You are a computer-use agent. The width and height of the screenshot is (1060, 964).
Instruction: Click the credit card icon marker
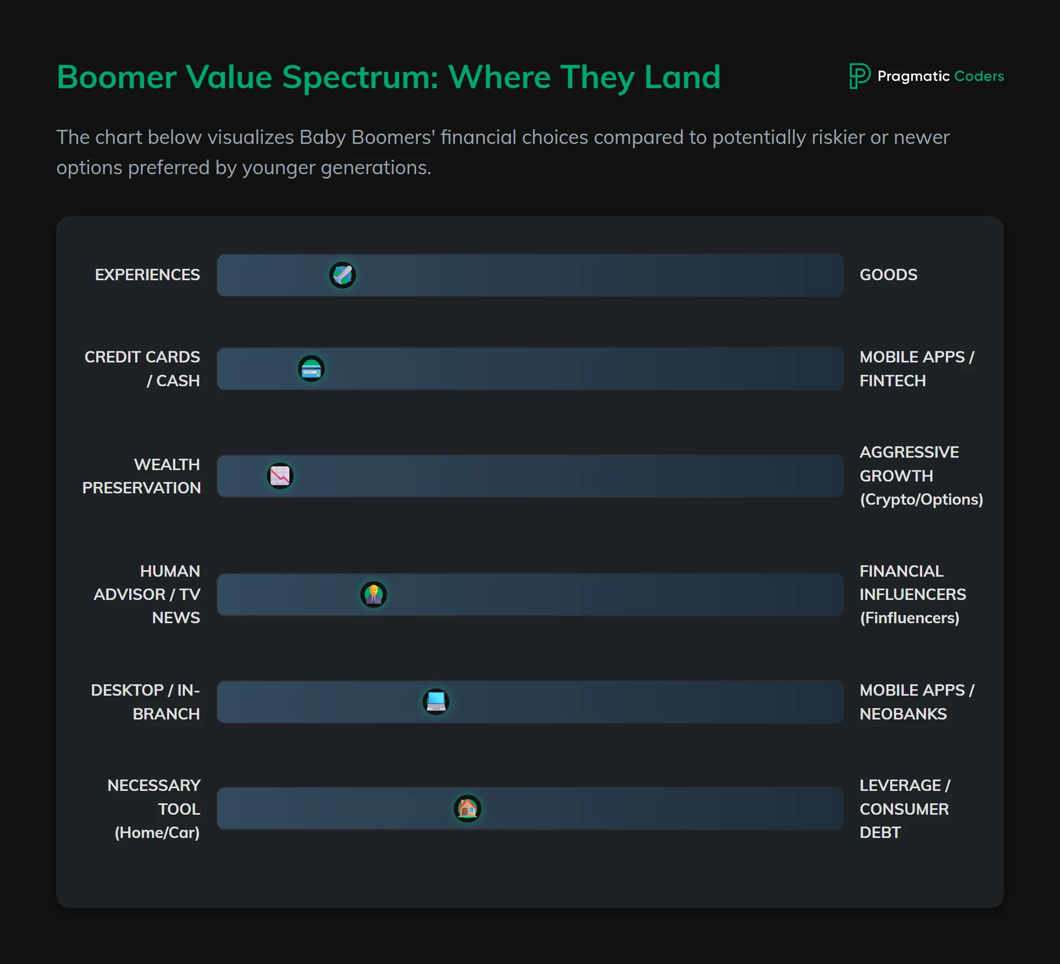(x=311, y=369)
